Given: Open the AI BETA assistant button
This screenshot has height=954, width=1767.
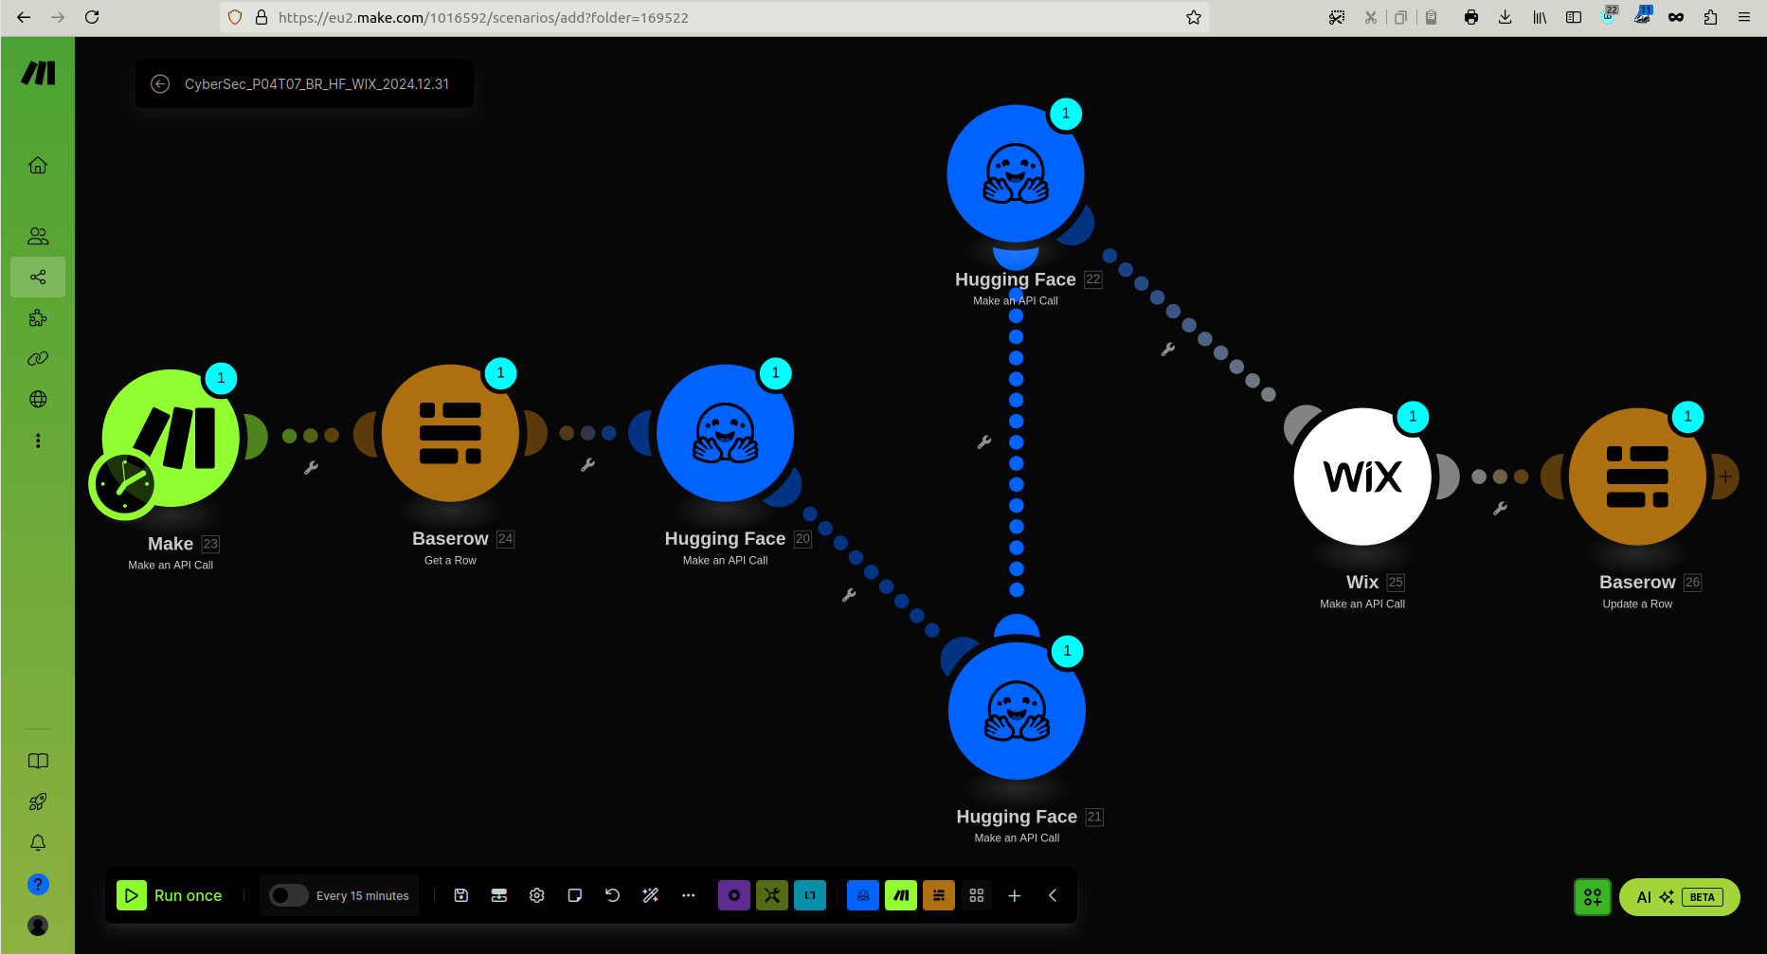Looking at the screenshot, I should coord(1679,897).
